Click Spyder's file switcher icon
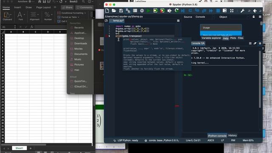Screen dimensions: 272x153 coord(128,11)
